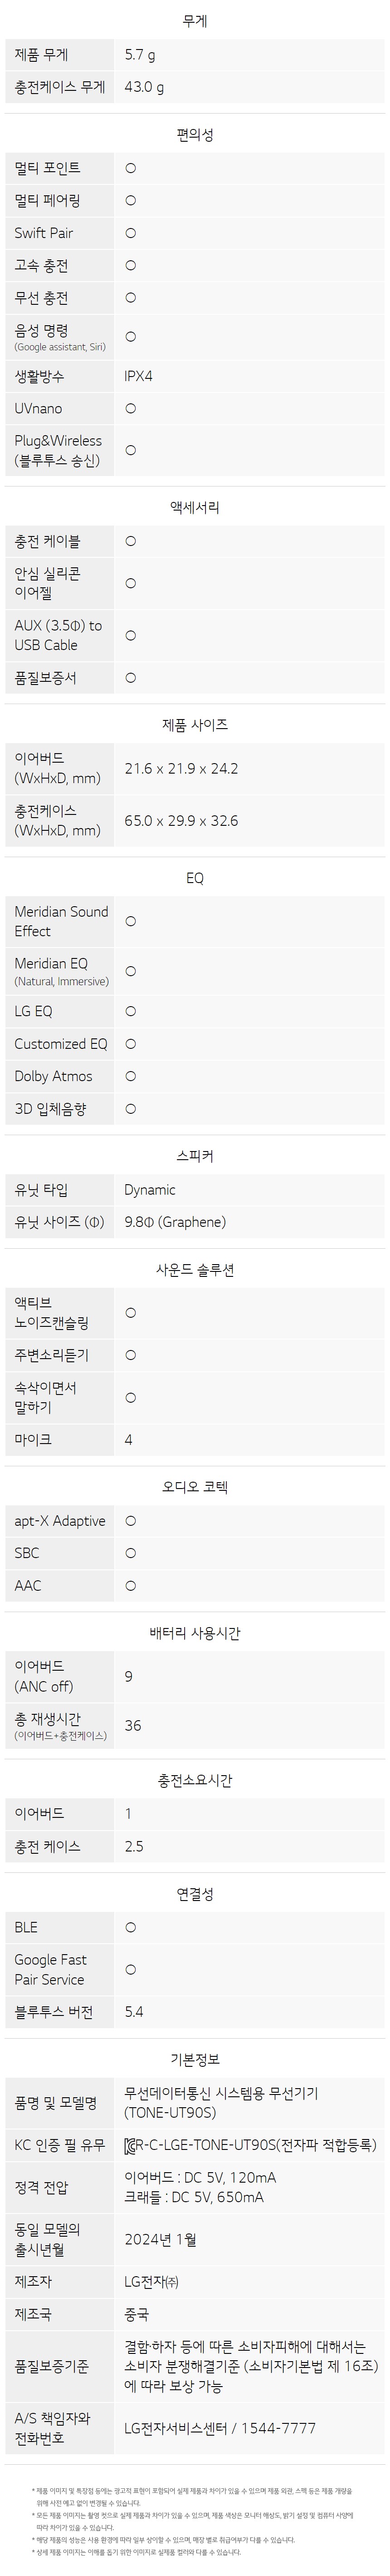Click the circle mark beside 멀티 포인트
The height and width of the screenshot is (2576, 390).
[131, 168]
